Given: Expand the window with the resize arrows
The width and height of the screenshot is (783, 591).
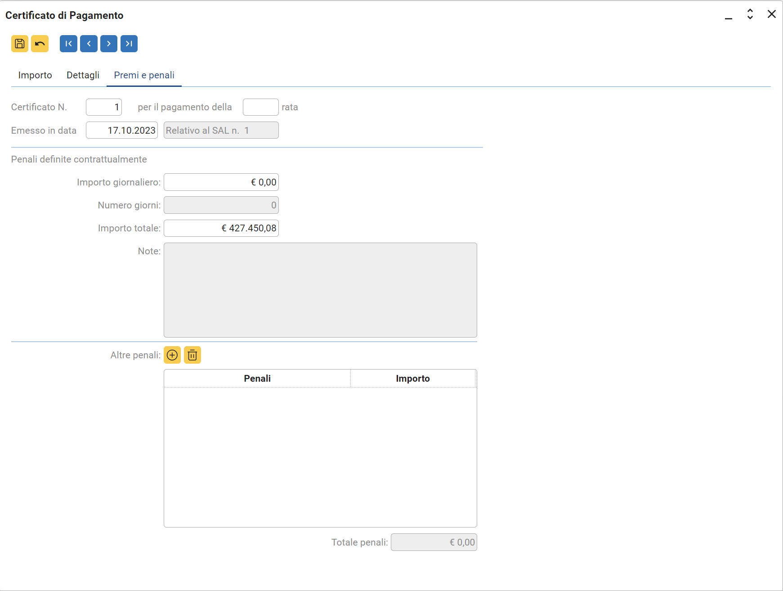Looking at the screenshot, I should [x=750, y=14].
